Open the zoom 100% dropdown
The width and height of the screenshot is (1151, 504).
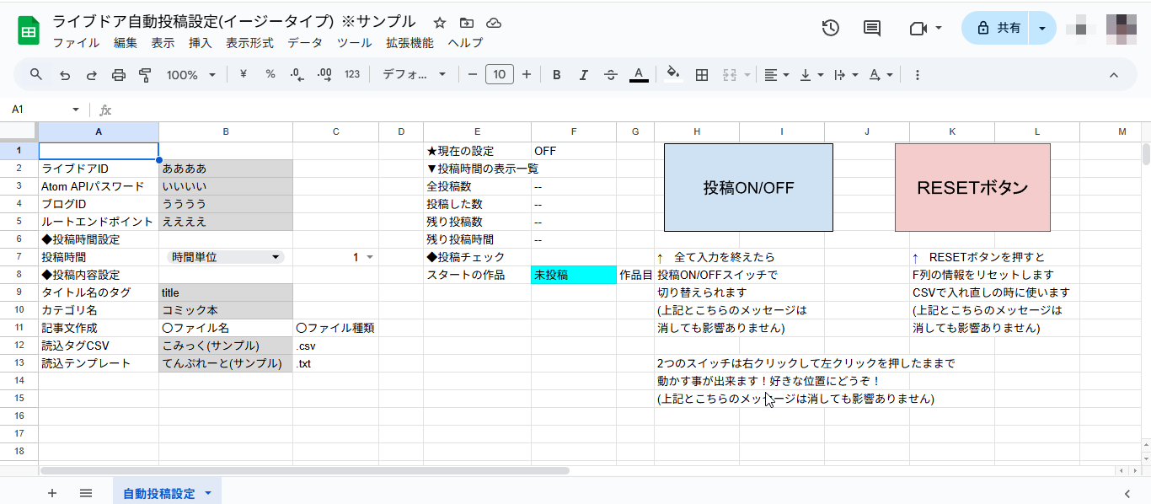(x=191, y=74)
